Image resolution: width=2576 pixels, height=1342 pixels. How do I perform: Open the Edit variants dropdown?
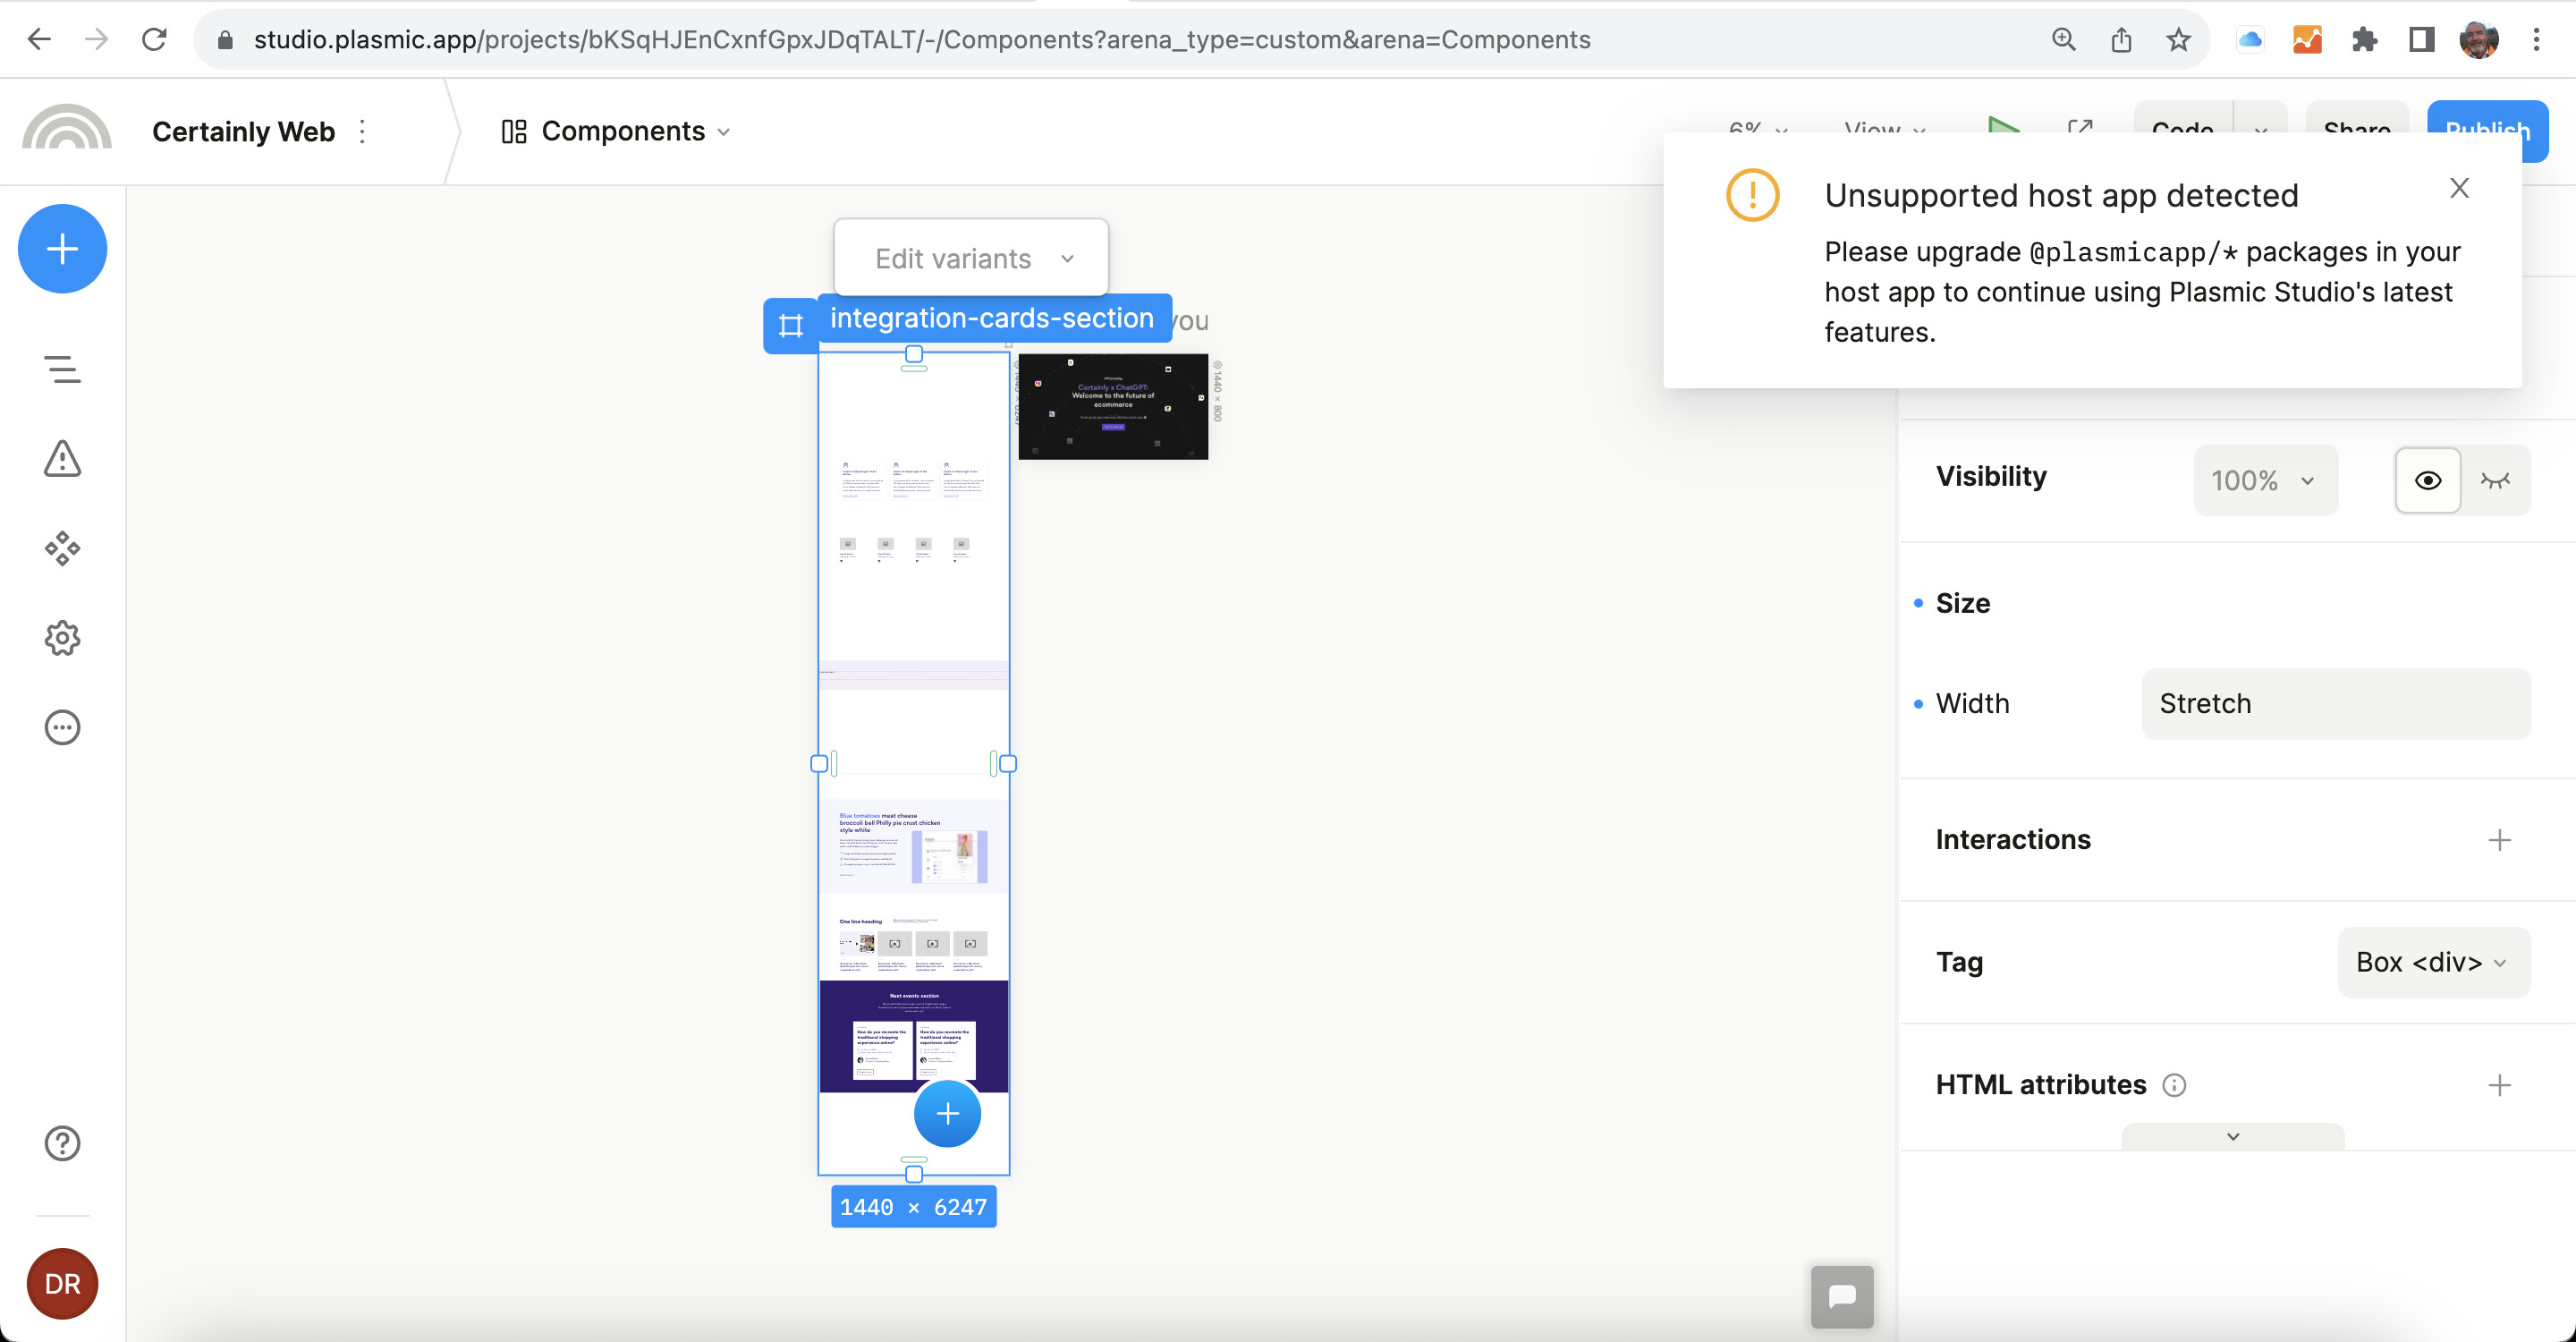[971, 259]
